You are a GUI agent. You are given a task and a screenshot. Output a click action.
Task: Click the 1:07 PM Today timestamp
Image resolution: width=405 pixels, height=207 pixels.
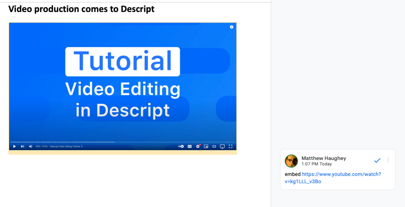tap(317, 164)
